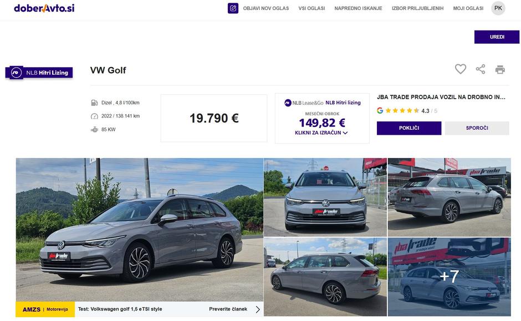Expand Klikni za izračun leasing calculator
Image resolution: width=521 pixels, height=321 pixels.
(321, 133)
